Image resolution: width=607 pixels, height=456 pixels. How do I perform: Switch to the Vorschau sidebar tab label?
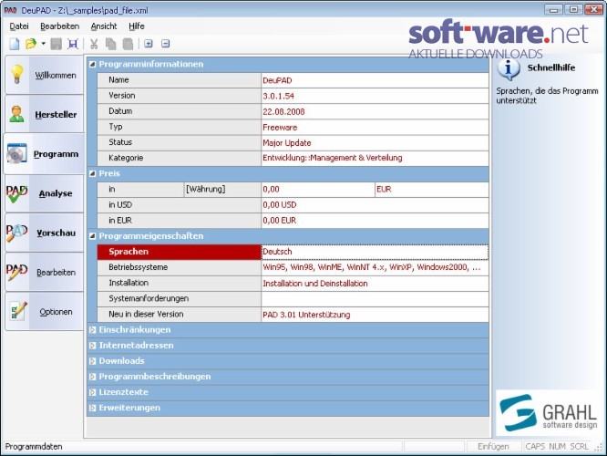tap(57, 233)
